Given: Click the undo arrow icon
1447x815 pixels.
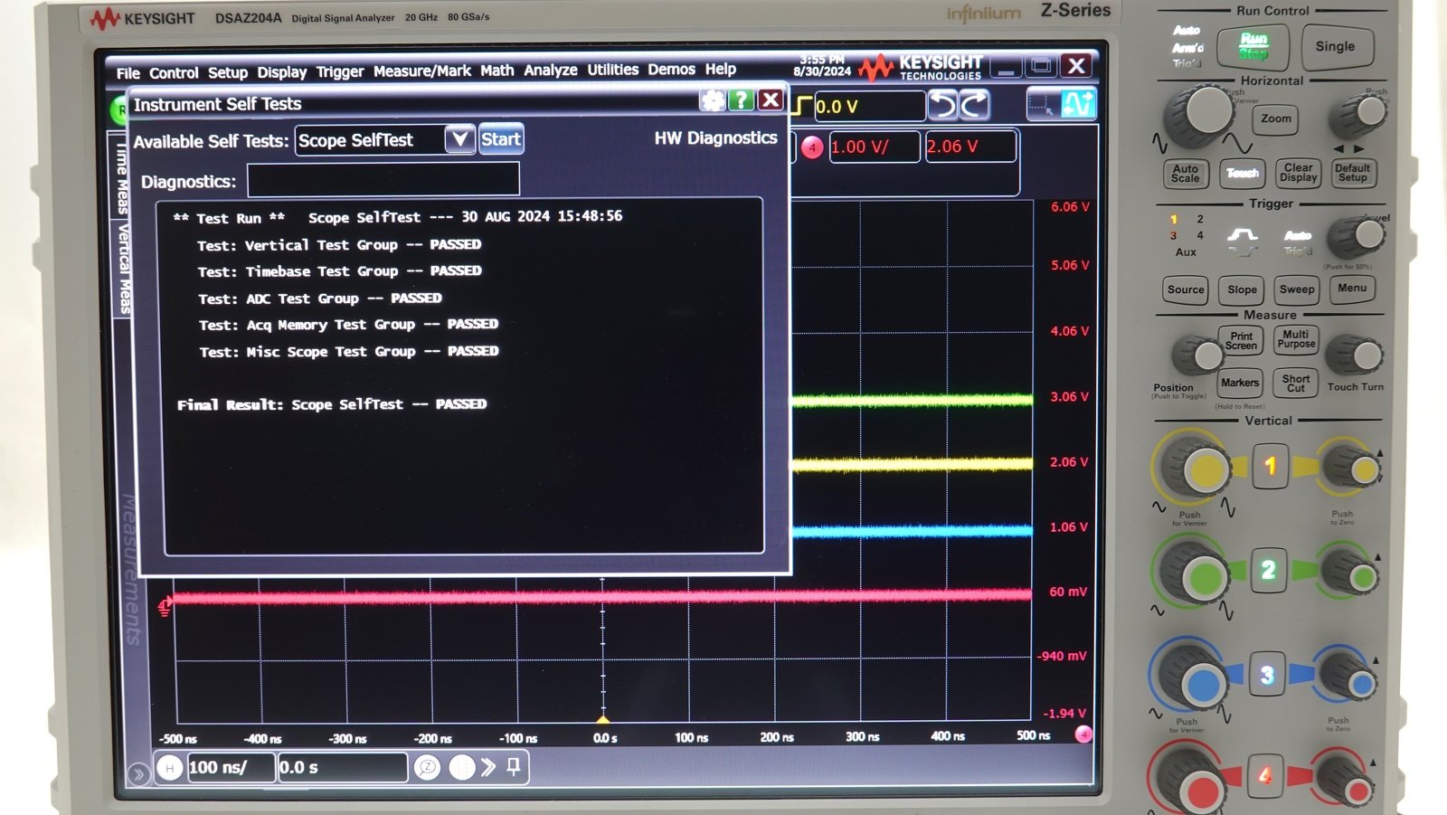Looking at the screenshot, I should pos(943,106).
